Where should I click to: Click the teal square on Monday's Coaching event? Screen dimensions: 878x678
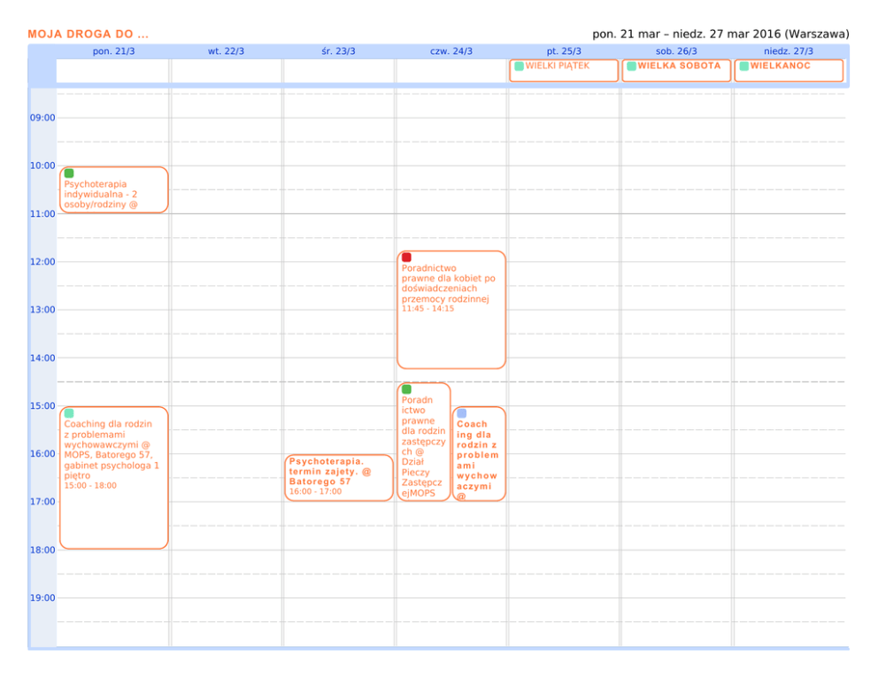[69, 413]
